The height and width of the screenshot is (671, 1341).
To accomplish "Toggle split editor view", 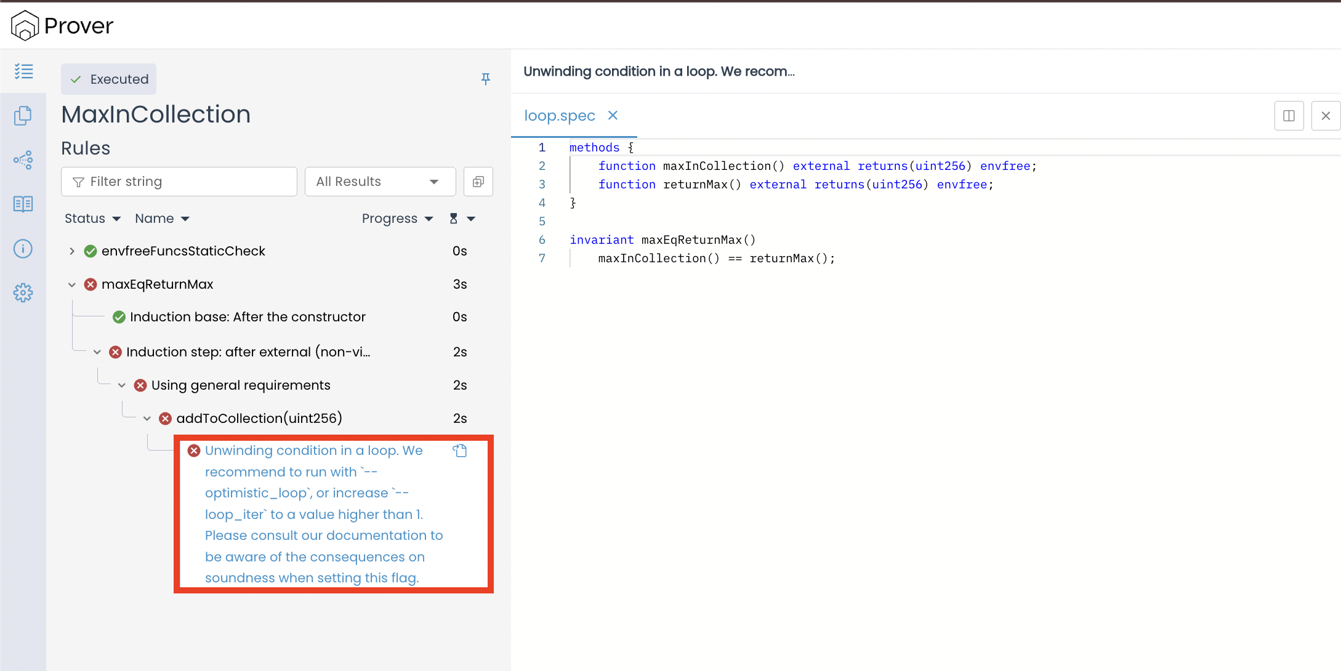I will pos(1289,116).
